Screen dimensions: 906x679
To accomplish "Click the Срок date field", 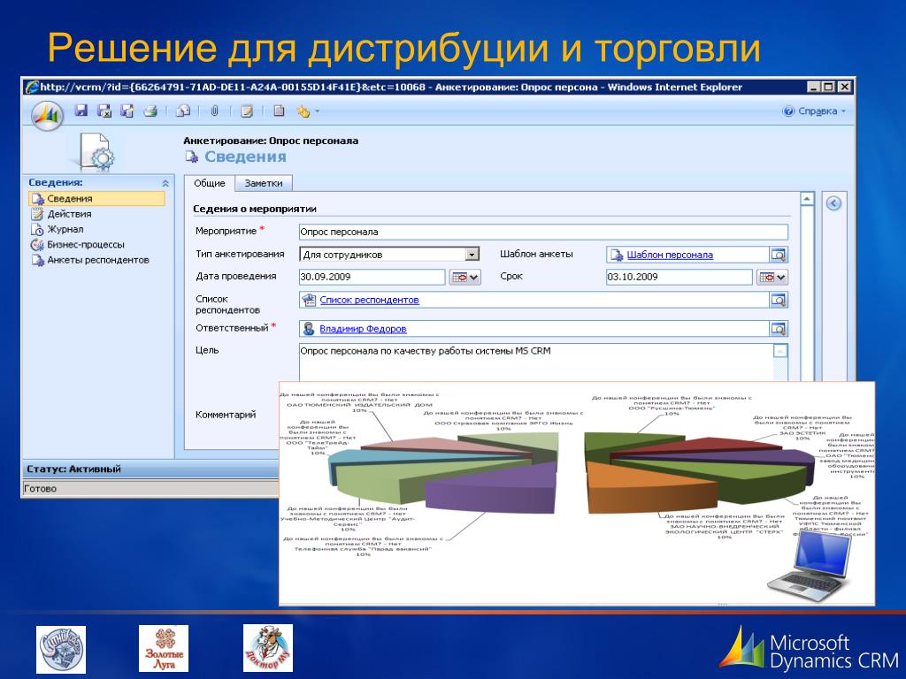I will 679,277.
